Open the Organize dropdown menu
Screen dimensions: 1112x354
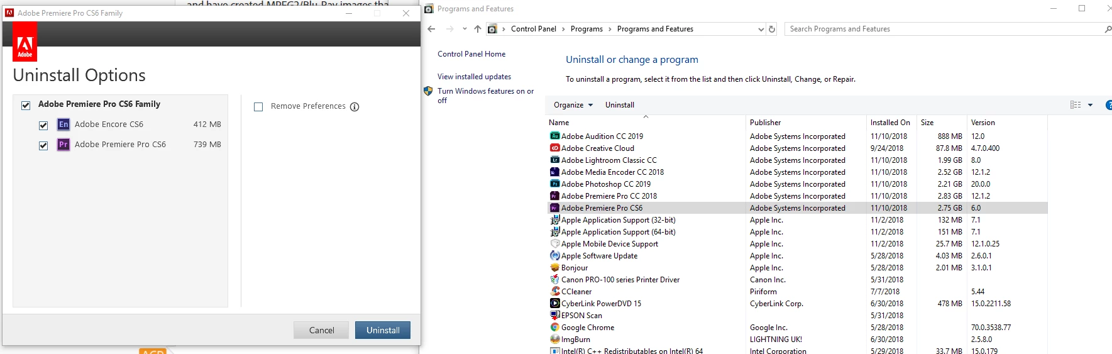pyautogui.click(x=573, y=105)
